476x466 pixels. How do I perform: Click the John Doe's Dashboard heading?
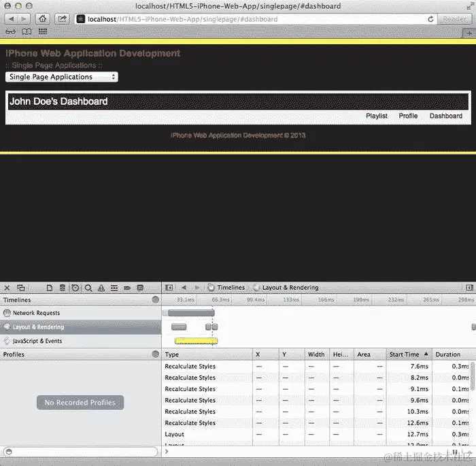point(58,101)
